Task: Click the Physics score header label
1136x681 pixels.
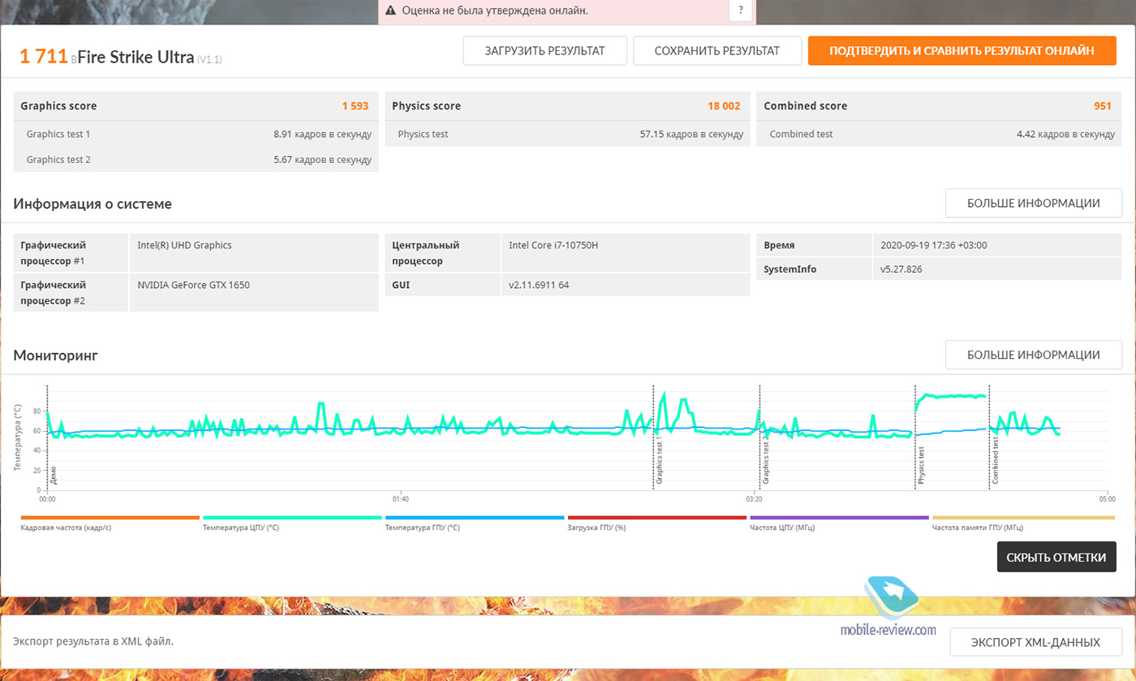Action: 426,106
